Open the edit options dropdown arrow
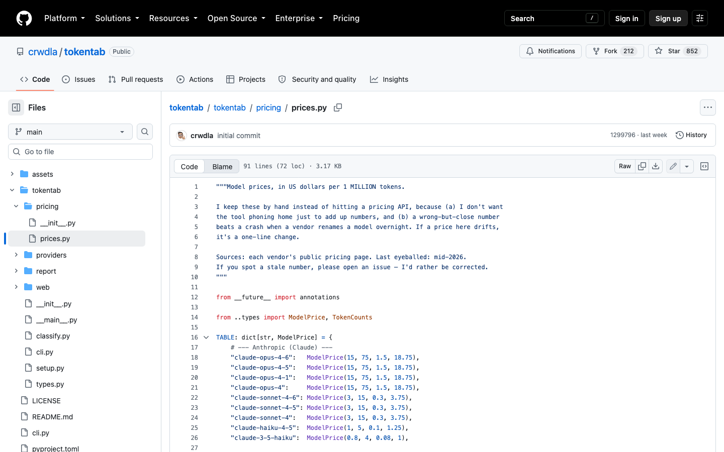The width and height of the screenshot is (724, 452). (687, 166)
